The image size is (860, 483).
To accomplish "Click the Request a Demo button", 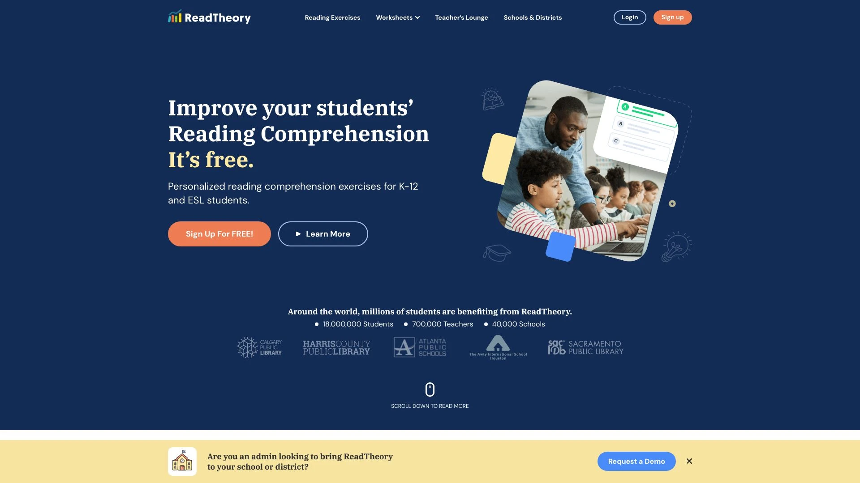I will click(637, 461).
